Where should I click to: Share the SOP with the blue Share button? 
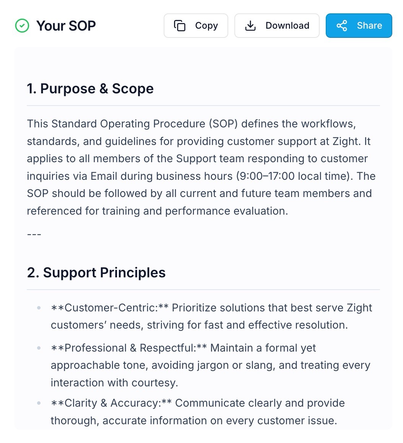[359, 25]
